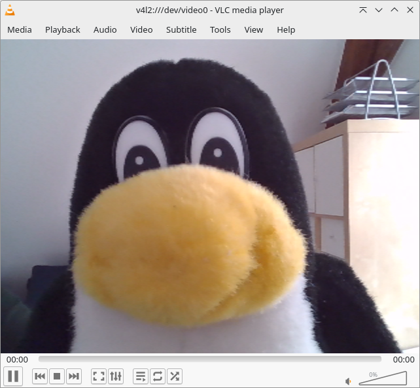This screenshot has width=420, height=388.
Task: Click the playback seek bar
Action: 210,359
